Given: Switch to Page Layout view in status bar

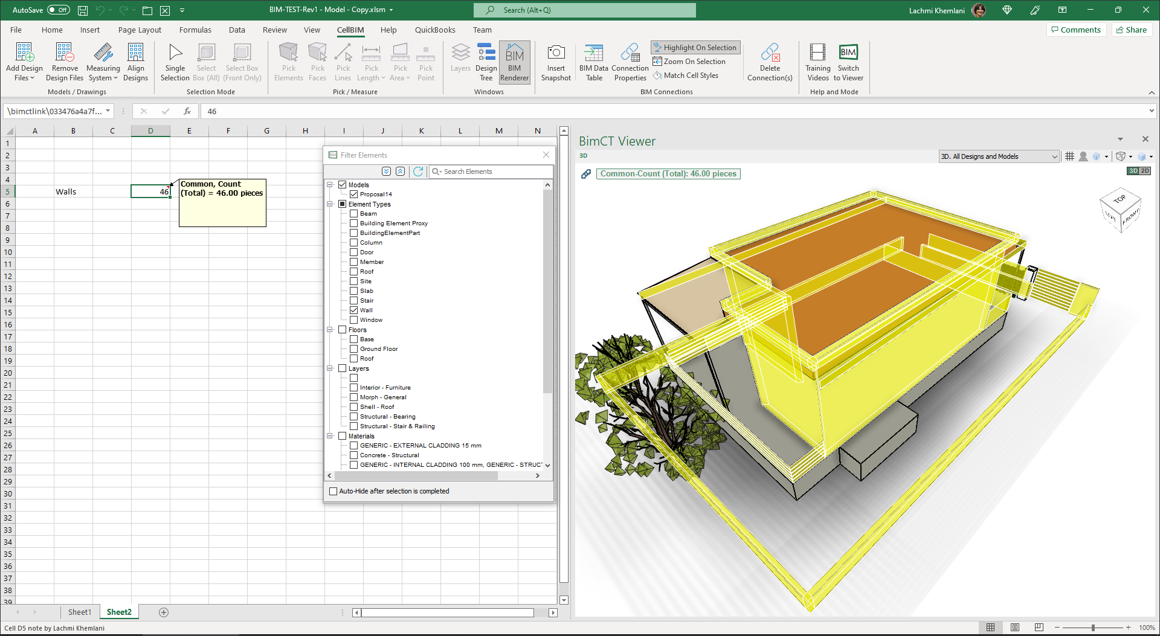Looking at the screenshot, I should [1015, 628].
